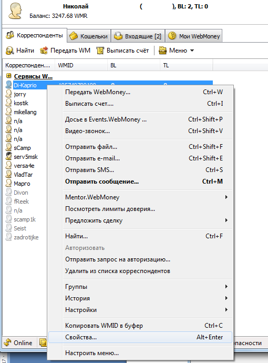
Task: Choose Удалить из списка корреспондентов
Action: coord(140,271)
